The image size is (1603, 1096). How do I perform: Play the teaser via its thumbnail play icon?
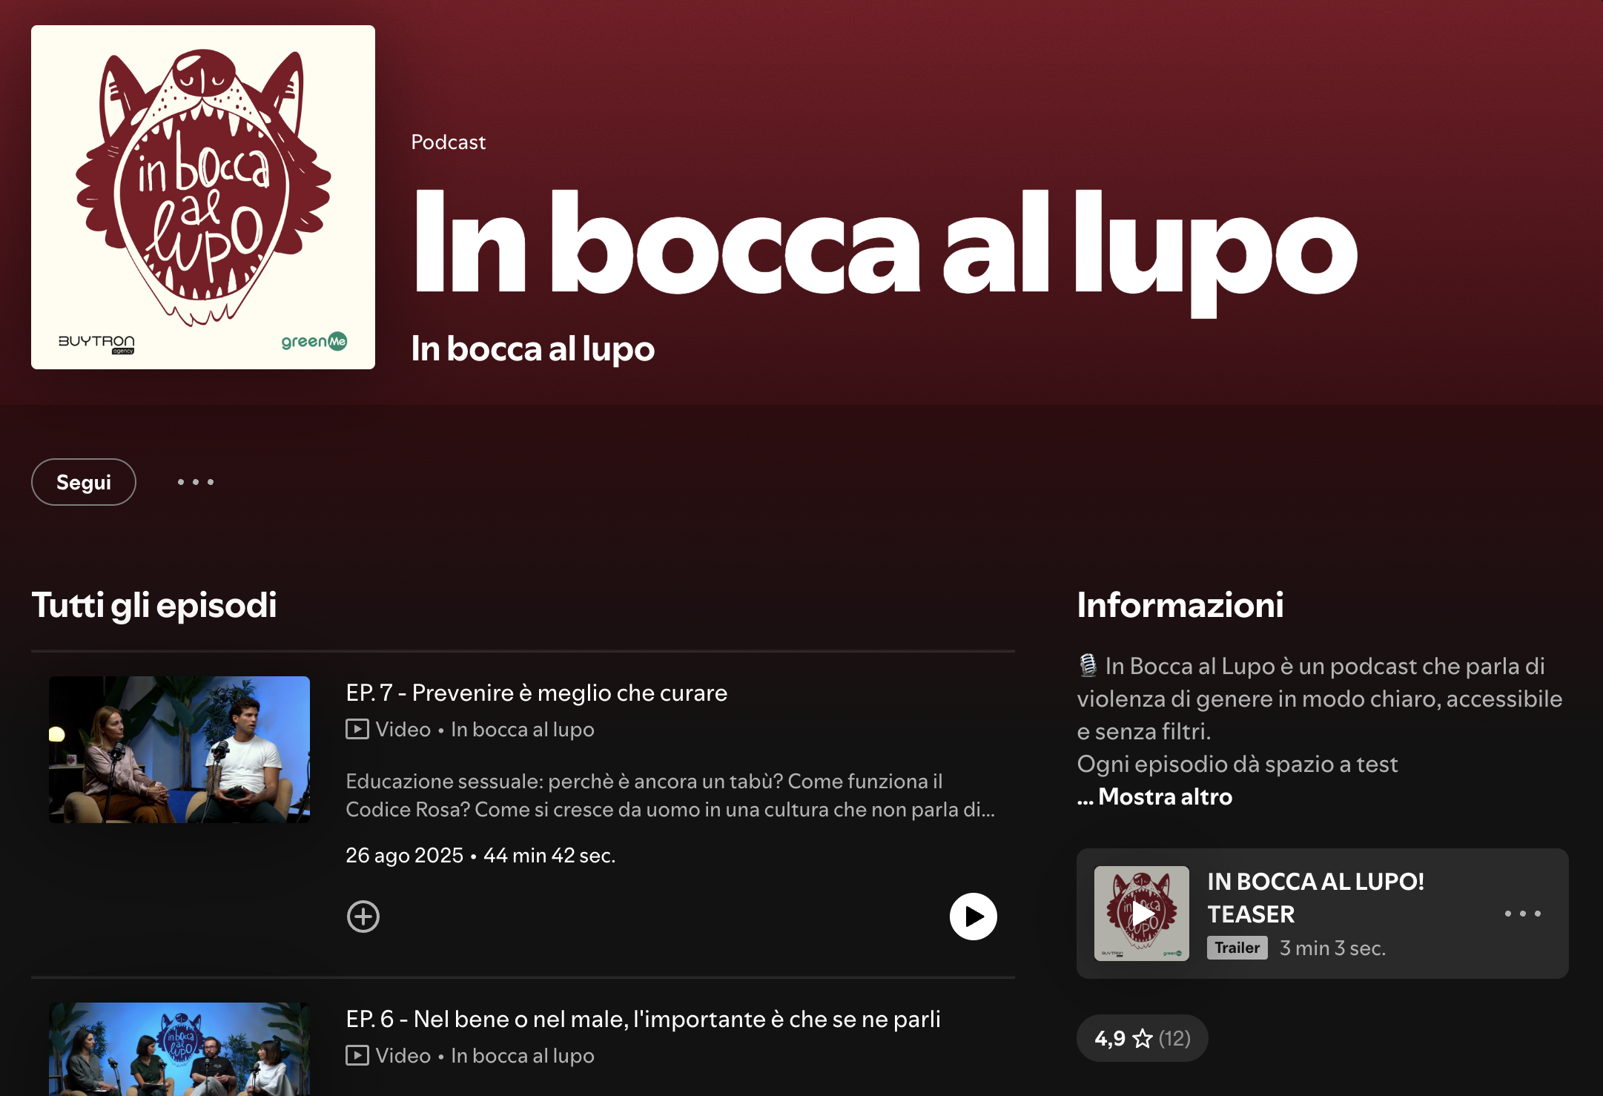tap(1142, 914)
